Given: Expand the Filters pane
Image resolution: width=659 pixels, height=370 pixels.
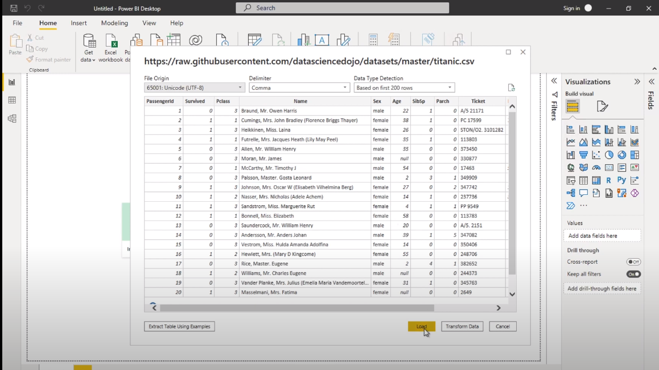Looking at the screenshot, I should pyautogui.click(x=554, y=81).
